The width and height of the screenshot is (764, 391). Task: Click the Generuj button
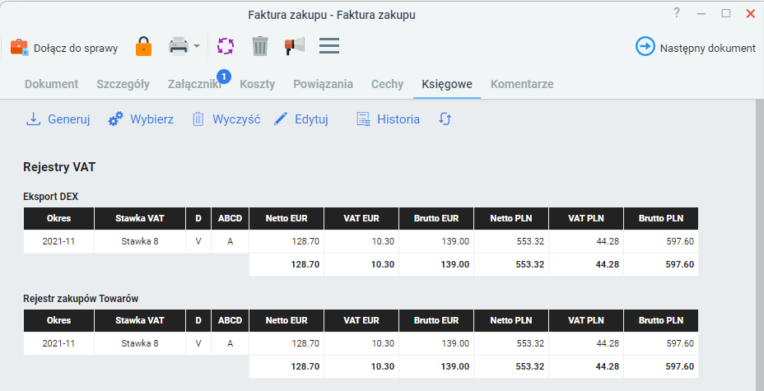[58, 119]
